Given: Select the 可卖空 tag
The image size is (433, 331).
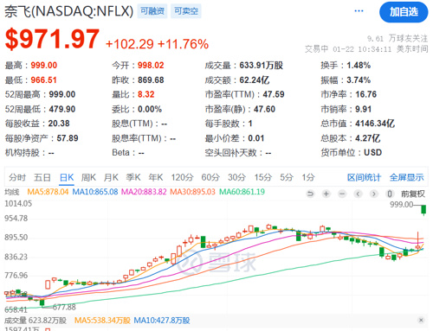Looking at the screenshot, I should point(186,11).
